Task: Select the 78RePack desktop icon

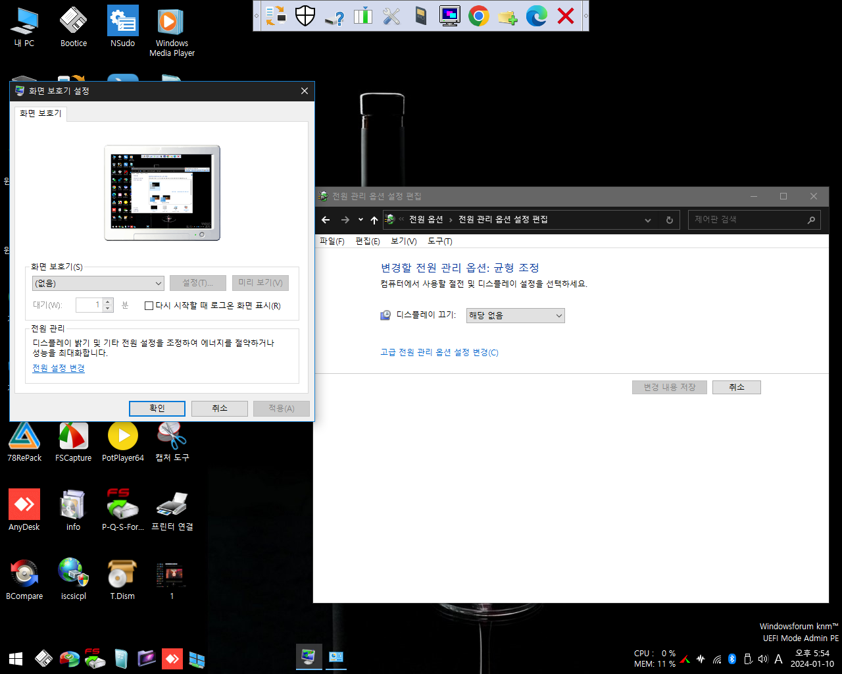Action: (24, 442)
